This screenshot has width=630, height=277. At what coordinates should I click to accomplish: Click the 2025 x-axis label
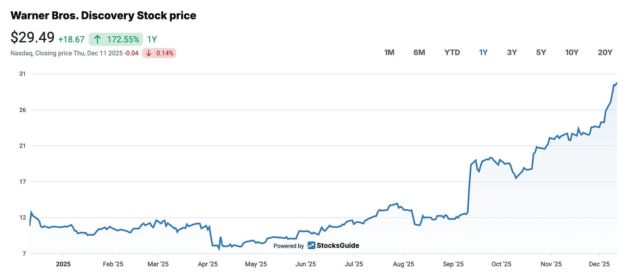pos(63,264)
